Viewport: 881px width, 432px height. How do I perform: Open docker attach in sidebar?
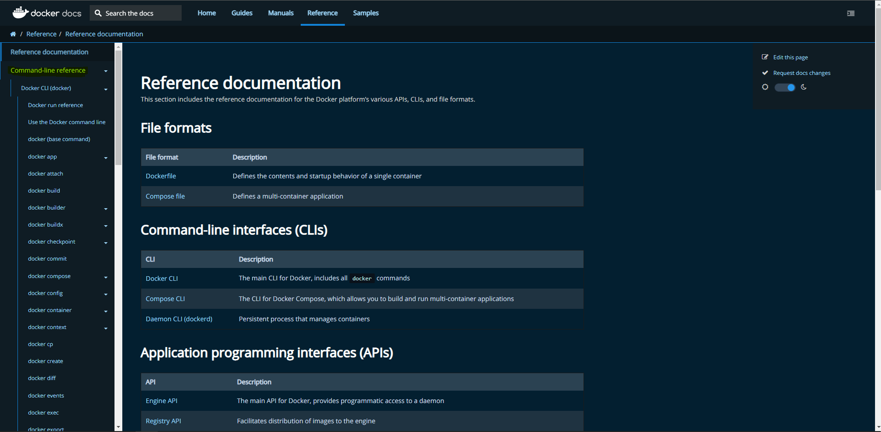pos(45,174)
